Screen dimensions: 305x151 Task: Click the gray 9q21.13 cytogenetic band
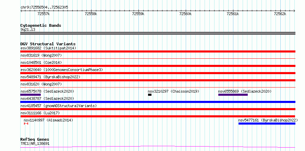(158, 33)
